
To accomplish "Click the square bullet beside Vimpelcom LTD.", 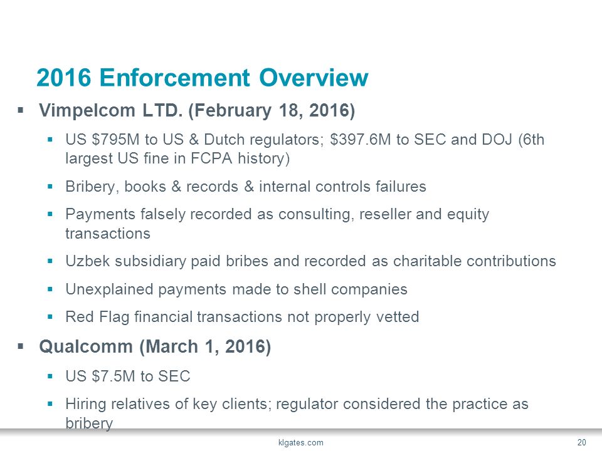I will 21,111.
